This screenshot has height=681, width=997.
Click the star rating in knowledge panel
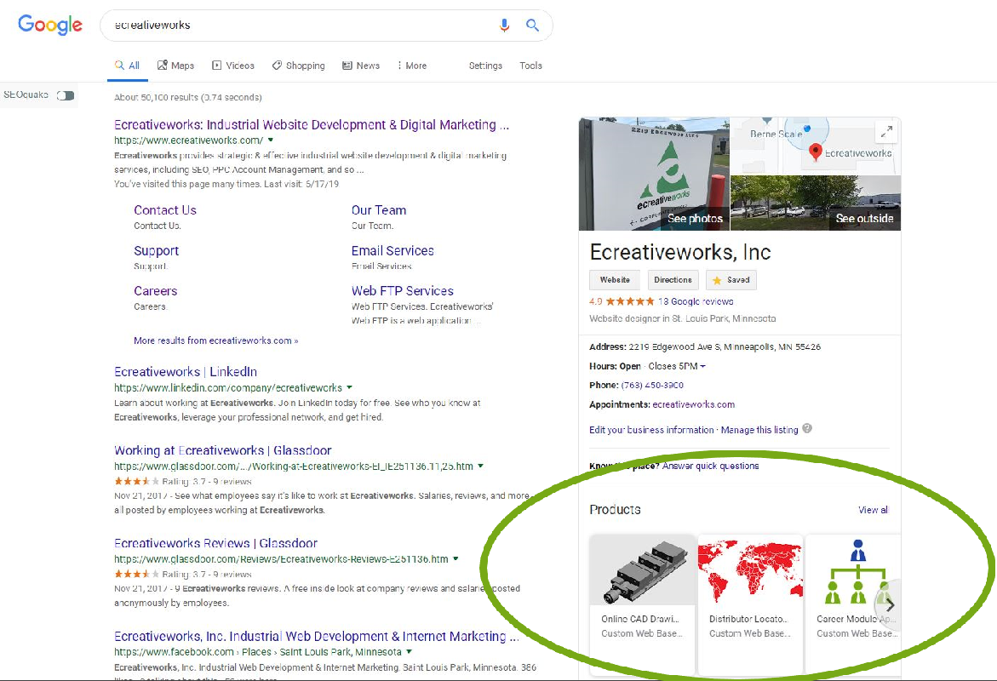pos(629,301)
